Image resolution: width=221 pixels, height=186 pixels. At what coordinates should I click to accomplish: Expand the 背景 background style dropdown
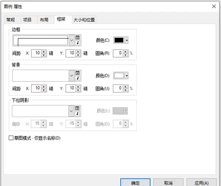point(72,76)
